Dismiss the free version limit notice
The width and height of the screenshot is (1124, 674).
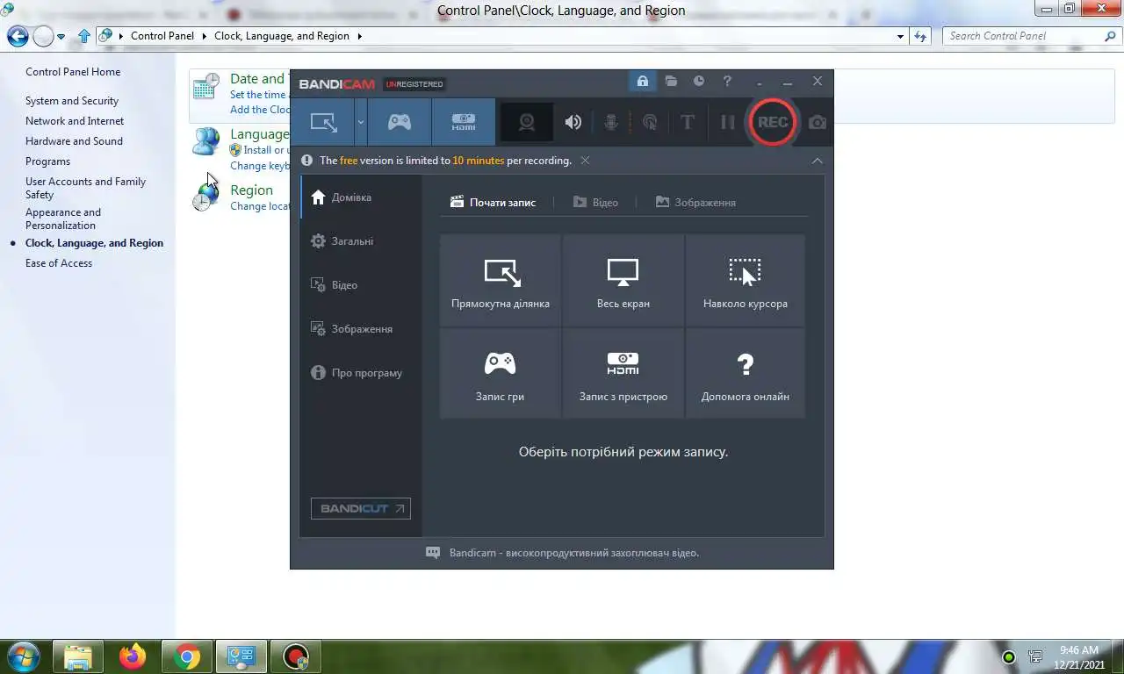point(585,161)
